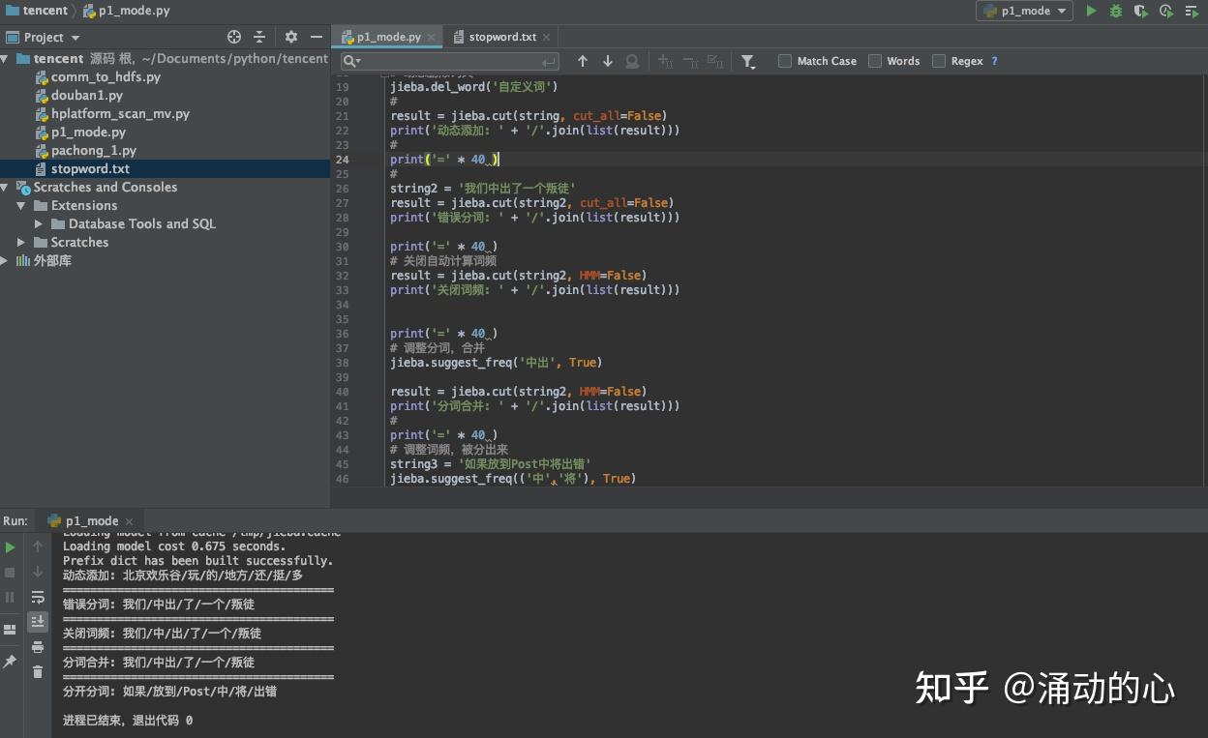Open the filter search results icon
Viewport: 1208px width, 738px height.
(748, 60)
